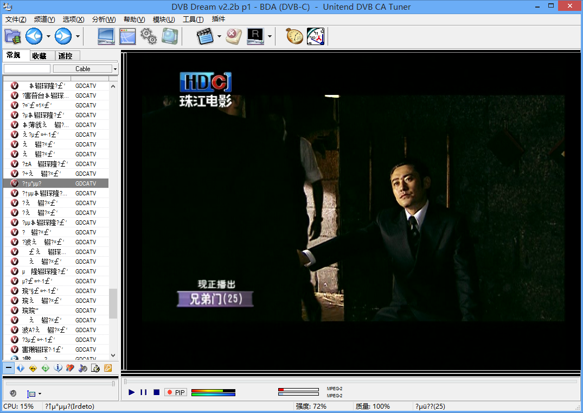The image size is (583, 413).
Task: Click the aspect ratio resize icon
Action: click(31, 393)
